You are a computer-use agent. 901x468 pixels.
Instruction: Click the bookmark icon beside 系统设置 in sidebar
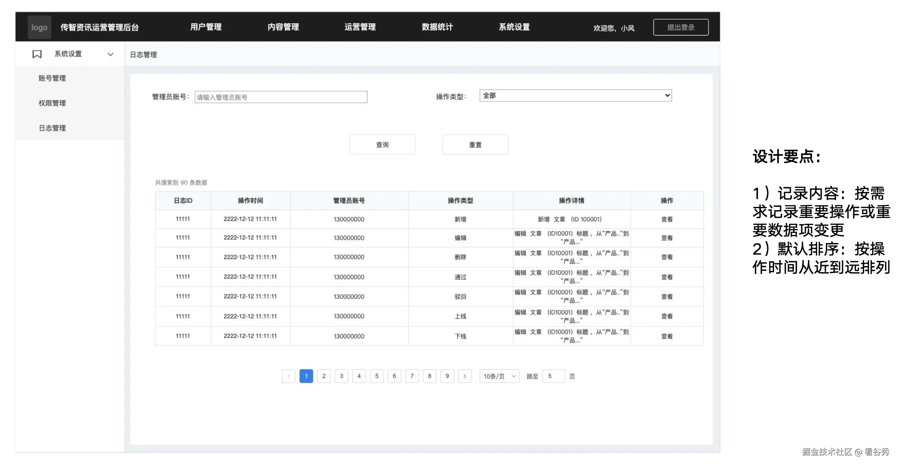coord(38,54)
